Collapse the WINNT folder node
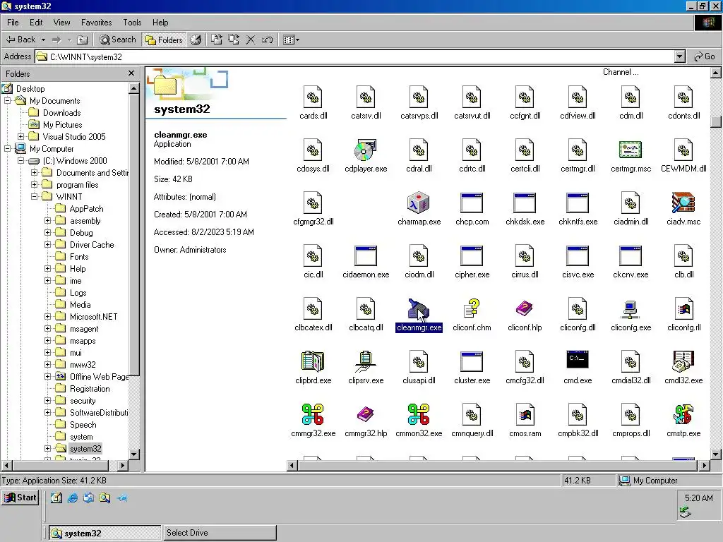 tap(34, 196)
